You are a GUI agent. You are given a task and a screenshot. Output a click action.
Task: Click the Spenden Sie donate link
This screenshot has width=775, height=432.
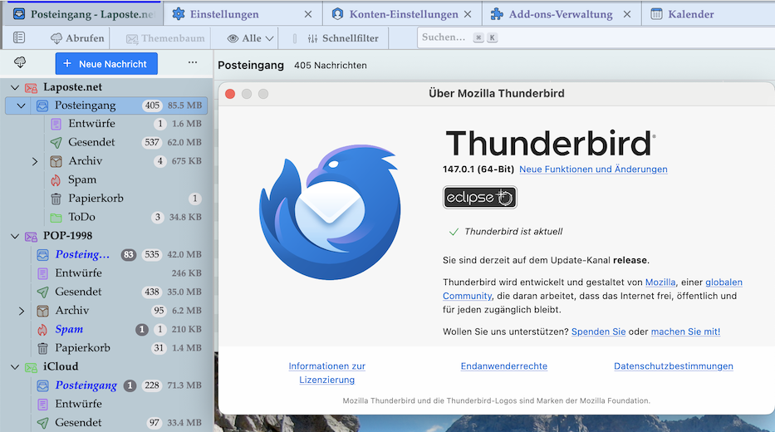pos(599,331)
